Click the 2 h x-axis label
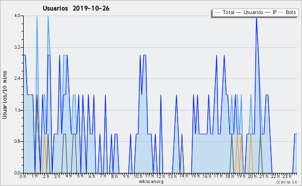The width and height of the screenshot is (302, 186). (x=46, y=176)
